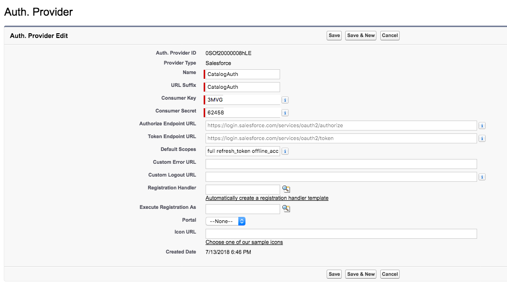
Task: Select the Provider Type value Salesforce
Action: point(218,63)
